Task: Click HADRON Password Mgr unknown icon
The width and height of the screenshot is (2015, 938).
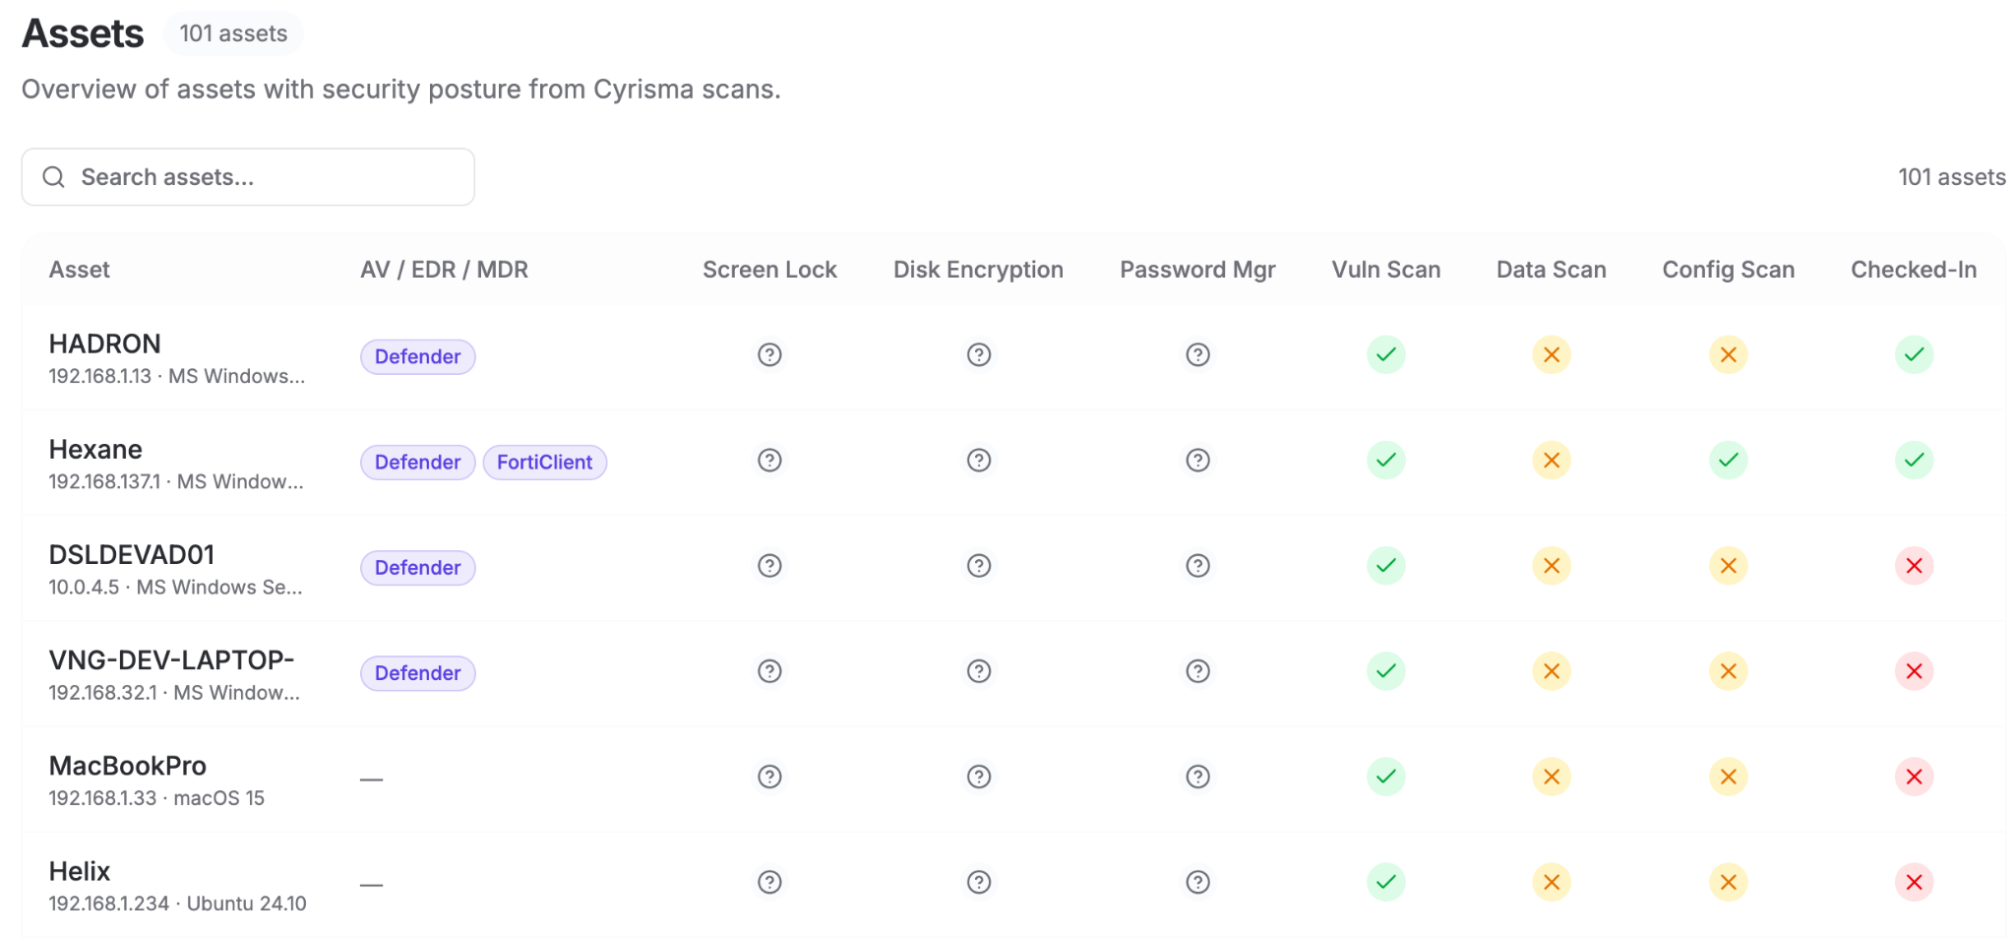Action: [x=1197, y=354]
